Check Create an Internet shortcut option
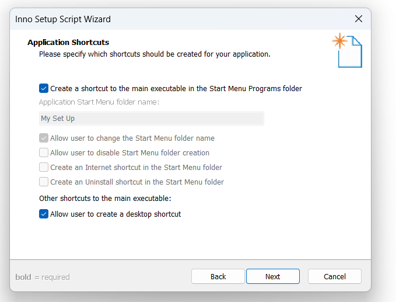Image resolution: width=396 pixels, height=302 pixels. coord(44,168)
